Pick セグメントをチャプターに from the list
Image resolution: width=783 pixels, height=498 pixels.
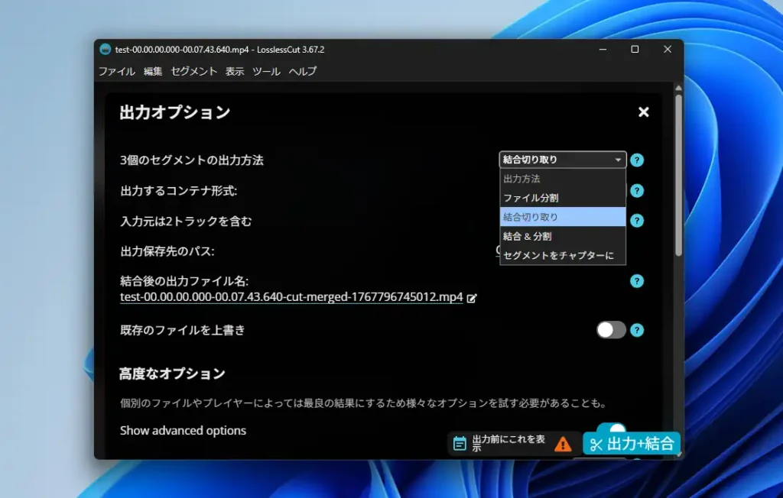[558, 256]
